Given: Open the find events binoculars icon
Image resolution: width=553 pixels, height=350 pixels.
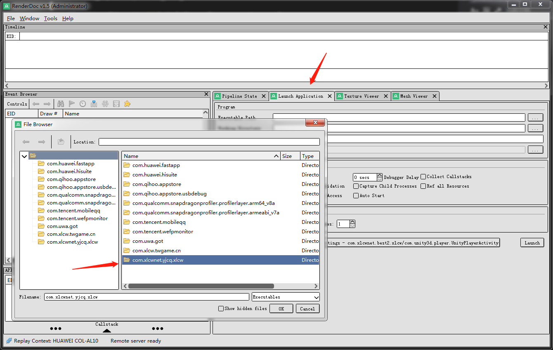Looking at the screenshot, I should tap(61, 103).
